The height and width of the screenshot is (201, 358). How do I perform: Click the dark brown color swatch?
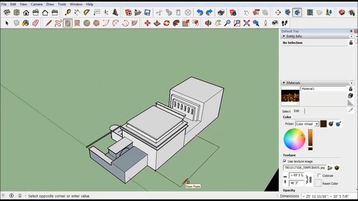point(323,124)
